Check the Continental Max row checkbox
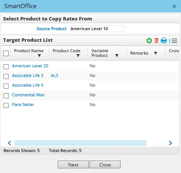This screenshot has width=181, height=173. (6, 96)
